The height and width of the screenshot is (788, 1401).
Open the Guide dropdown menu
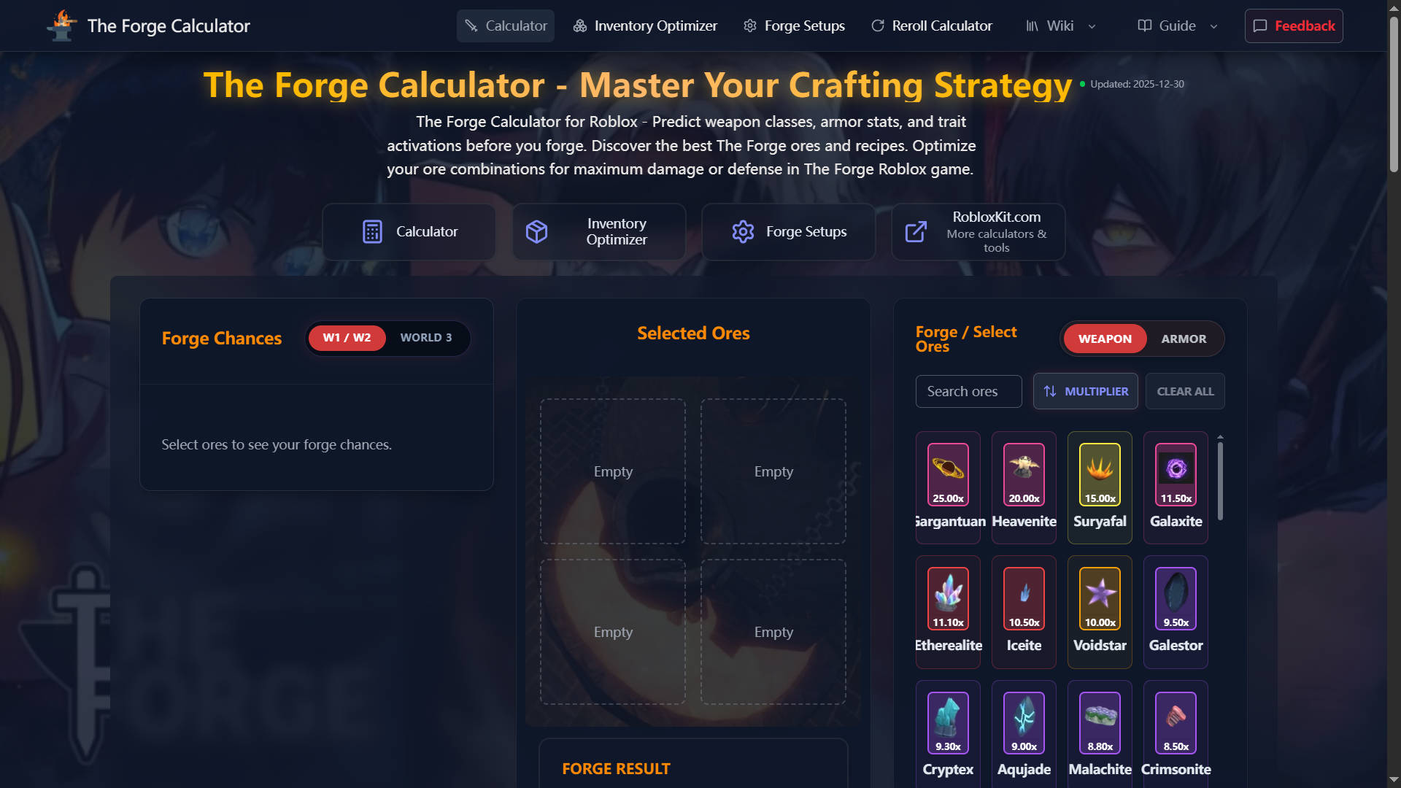(1178, 26)
